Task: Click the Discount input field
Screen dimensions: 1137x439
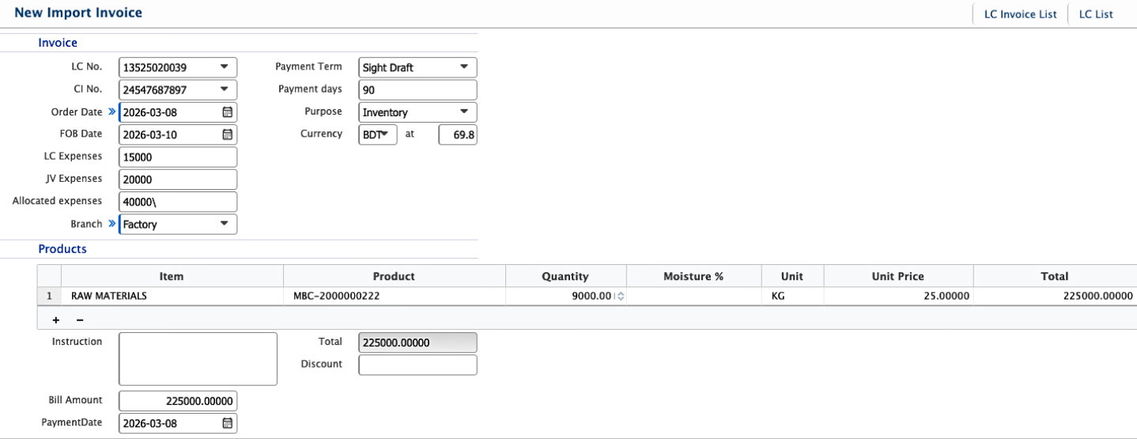Action: (417, 365)
